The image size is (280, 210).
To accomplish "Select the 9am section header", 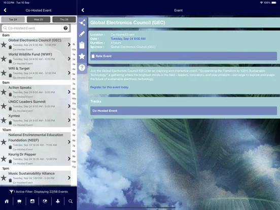I will pos(36,83).
